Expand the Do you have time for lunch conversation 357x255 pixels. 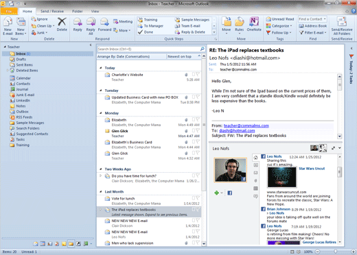(101, 175)
